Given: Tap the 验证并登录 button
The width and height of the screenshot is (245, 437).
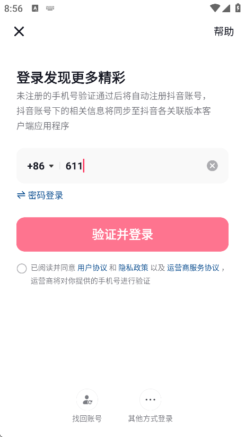Looking at the screenshot, I should pyautogui.click(x=122, y=234).
